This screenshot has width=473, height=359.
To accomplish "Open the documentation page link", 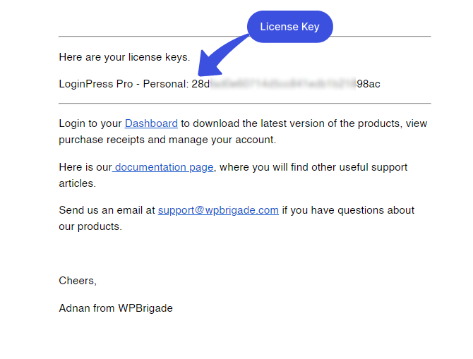I will [x=163, y=167].
